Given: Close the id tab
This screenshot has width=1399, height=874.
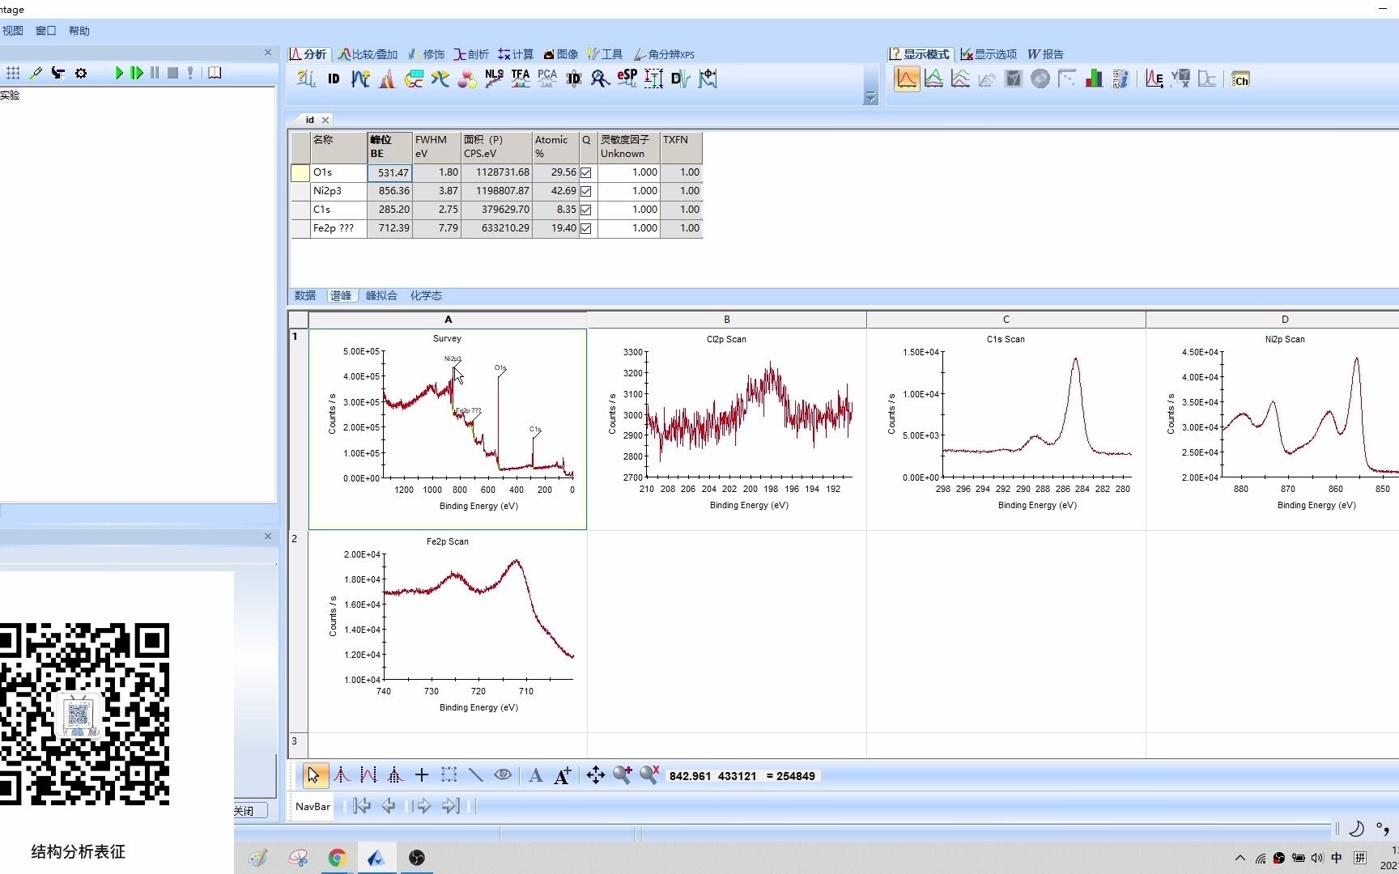Looking at the screenshot, I should pyautogui.click(x=325, y=120).
